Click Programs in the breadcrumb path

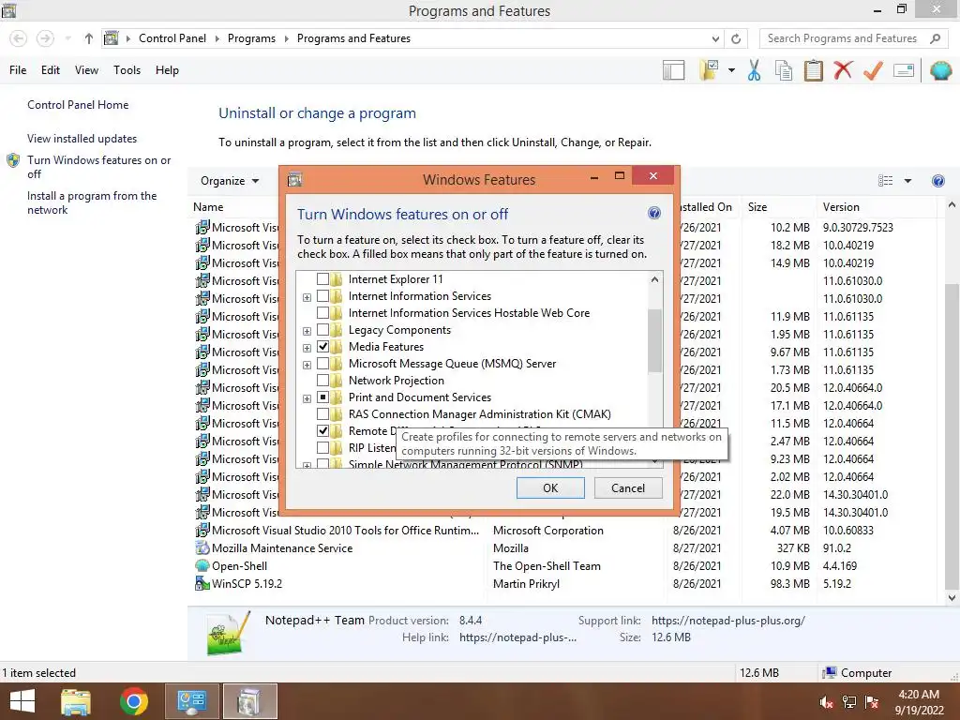pos(251,38)
